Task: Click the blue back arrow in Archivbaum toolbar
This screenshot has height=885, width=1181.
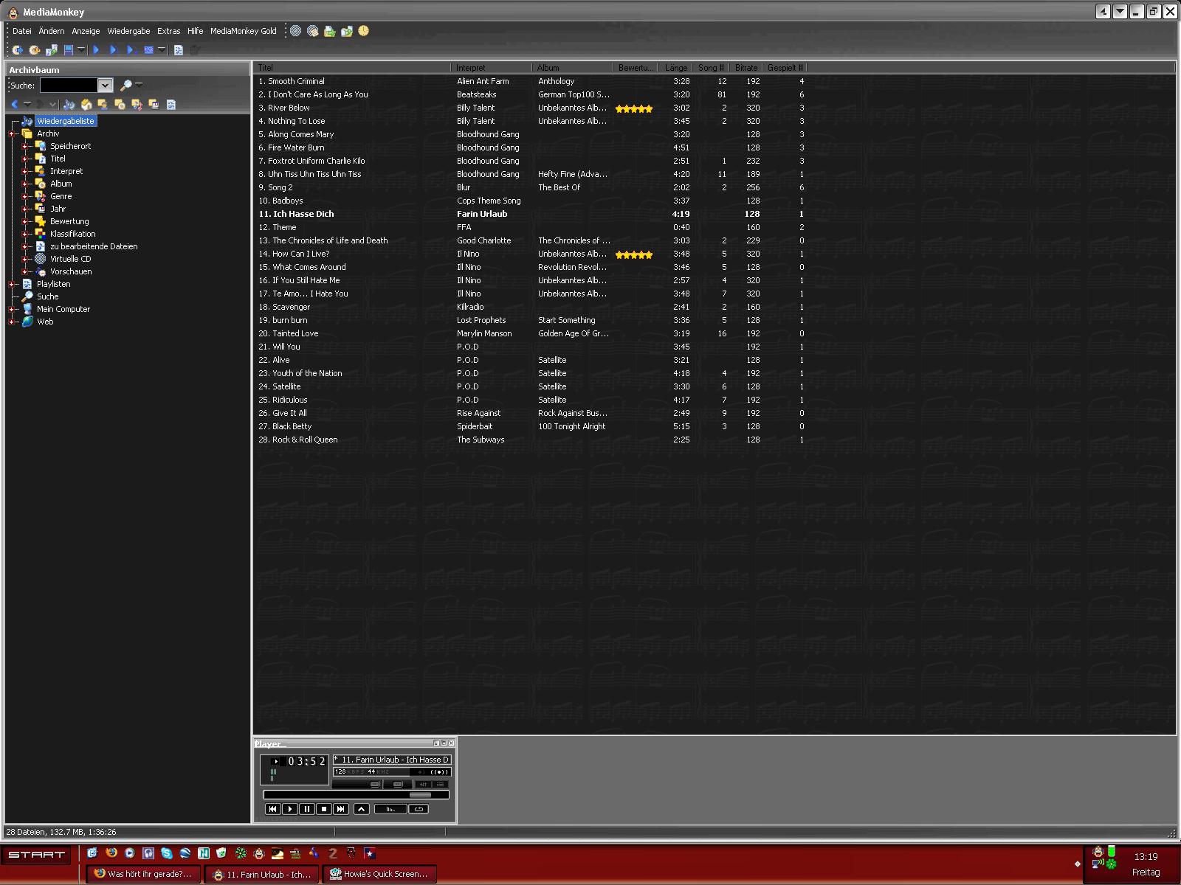Action: pos(14,105)
